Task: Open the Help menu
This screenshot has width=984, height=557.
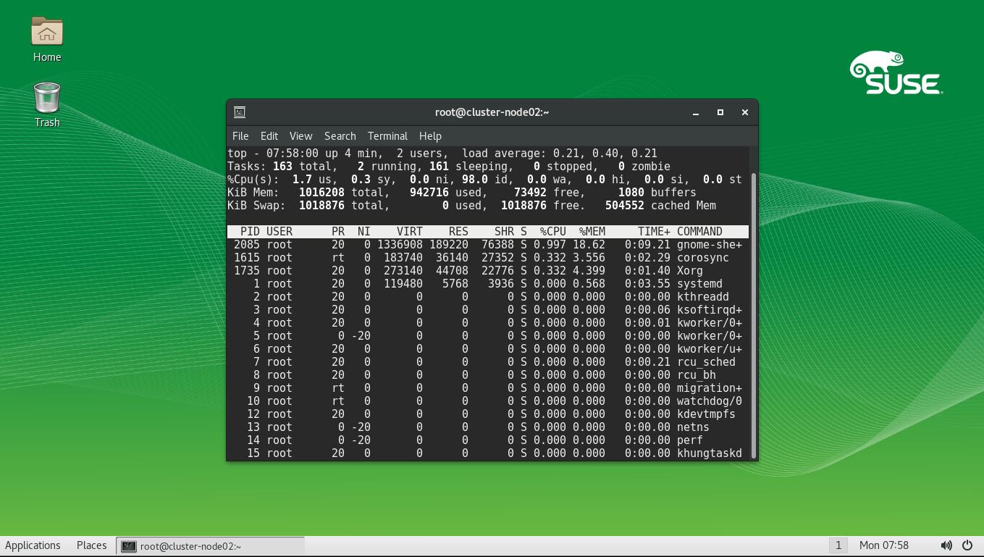Action: [430, 136]
